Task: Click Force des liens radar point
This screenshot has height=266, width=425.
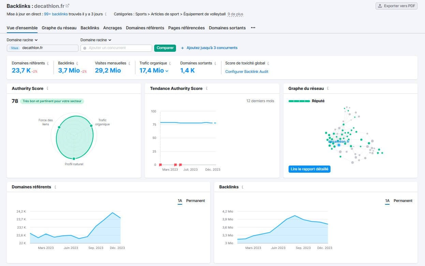Action: point(59,127)
